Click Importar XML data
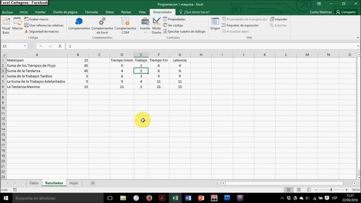The image size is (361, 203). click(279, 19)
